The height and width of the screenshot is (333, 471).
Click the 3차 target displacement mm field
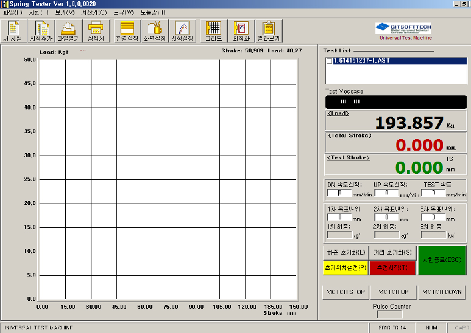click(x=433, y=217)
